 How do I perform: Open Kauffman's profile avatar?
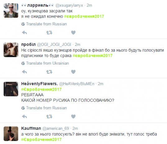click(x=11, y=134)
